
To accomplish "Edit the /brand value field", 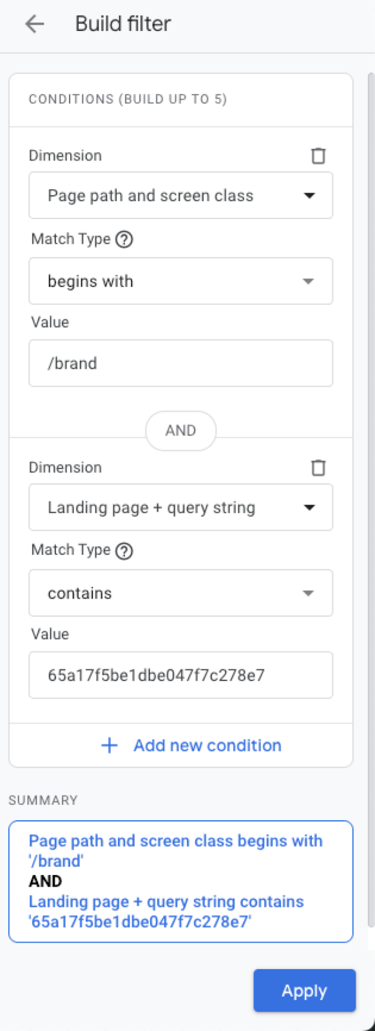I will click(181, 363).
